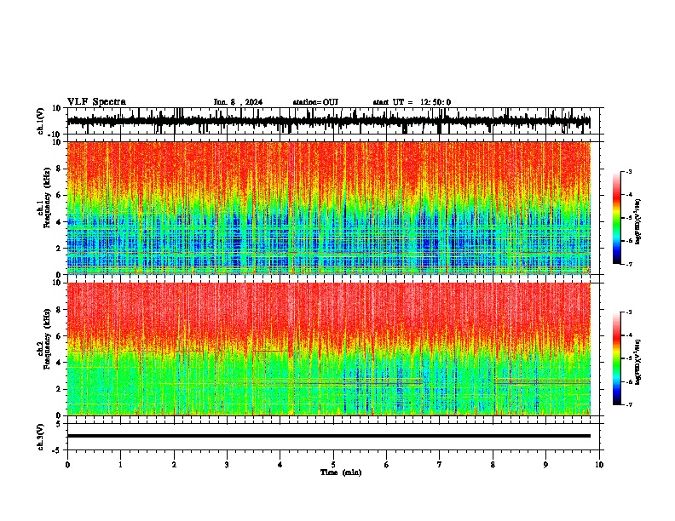Image resolution: width=675 pixels, height=521 pixels.
Task: Click the -5 tick on ch.3(V) axis
Action: [57, 450]
